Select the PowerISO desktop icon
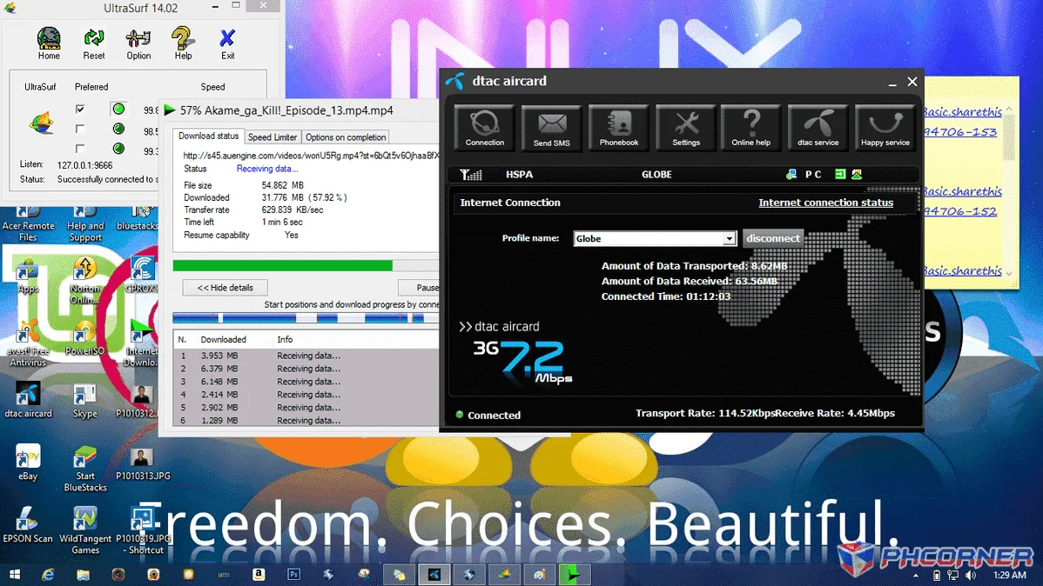The height and width of the screenshot is (586, 1043). point(84,337)
